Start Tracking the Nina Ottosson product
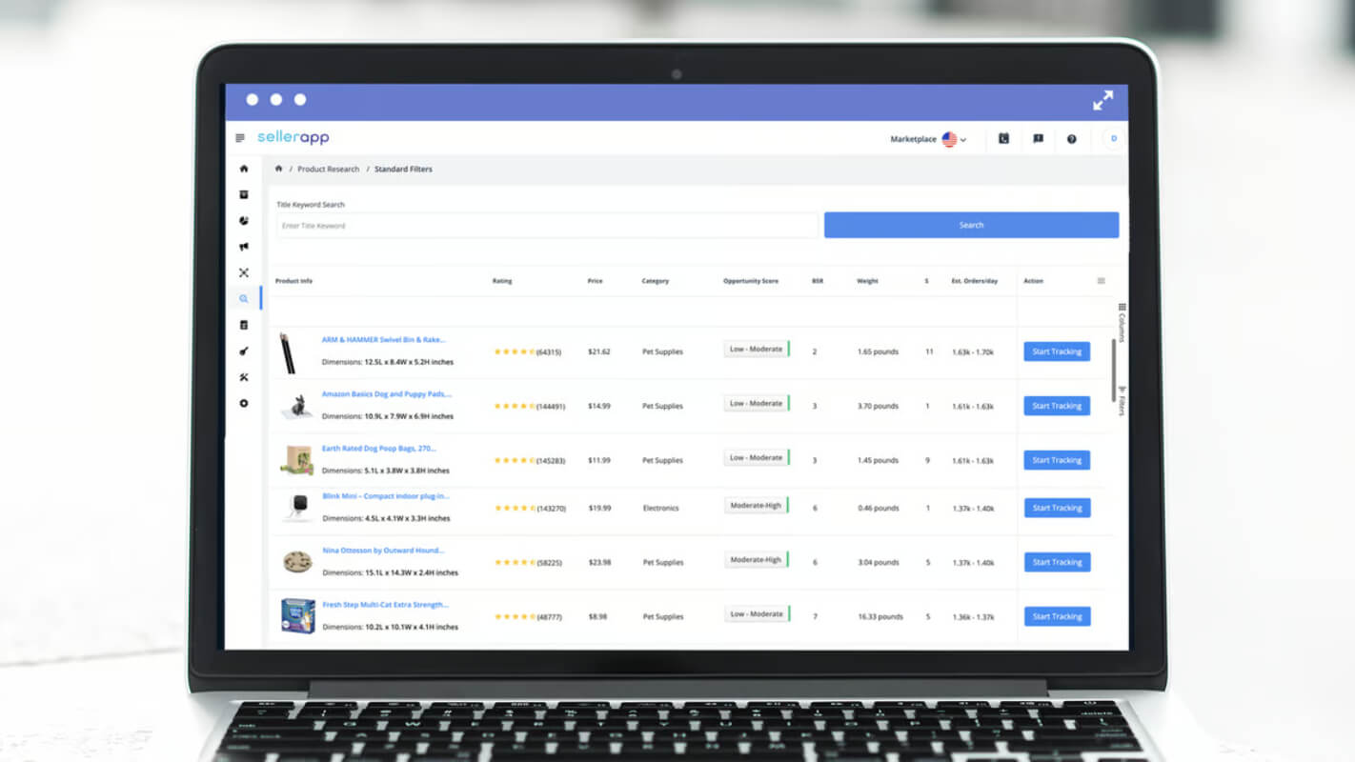 (1057, 562)
